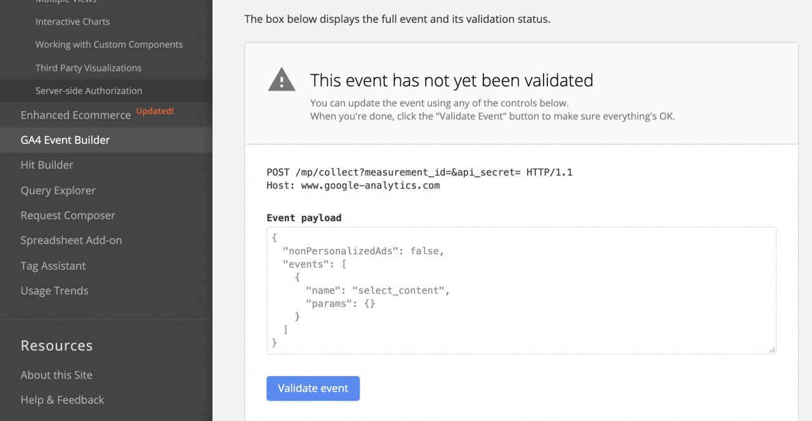Open About this Site link

click(x=56, y=375)
